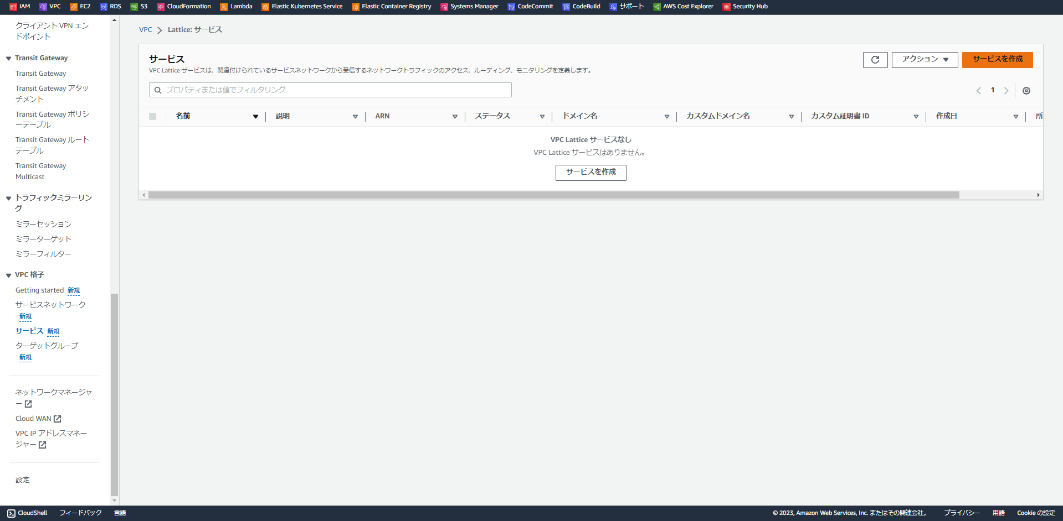The image size is (1063, 521).
Task: Sort by ドメイン名 column
Action: 667,116
